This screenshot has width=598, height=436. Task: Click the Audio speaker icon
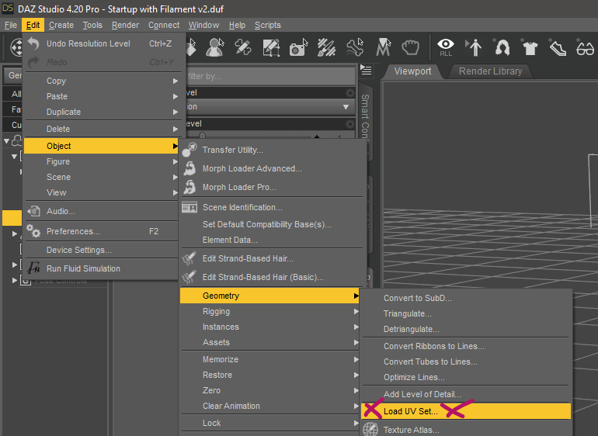click(x=34, y=211)
